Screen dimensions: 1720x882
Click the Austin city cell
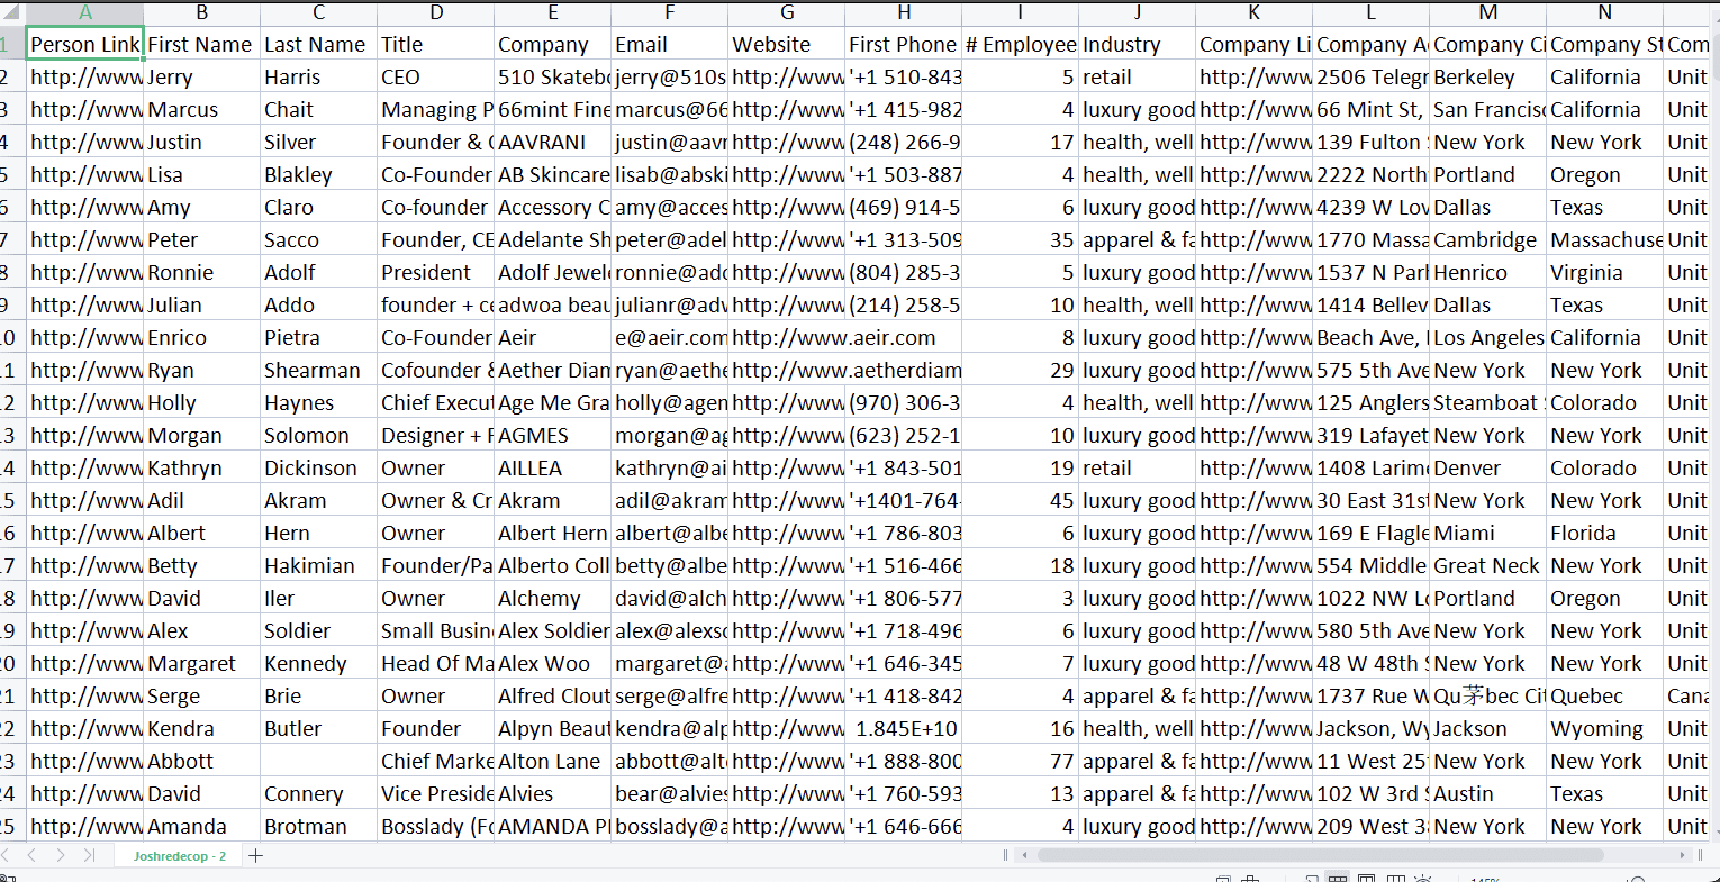[x=1488, y=794]
